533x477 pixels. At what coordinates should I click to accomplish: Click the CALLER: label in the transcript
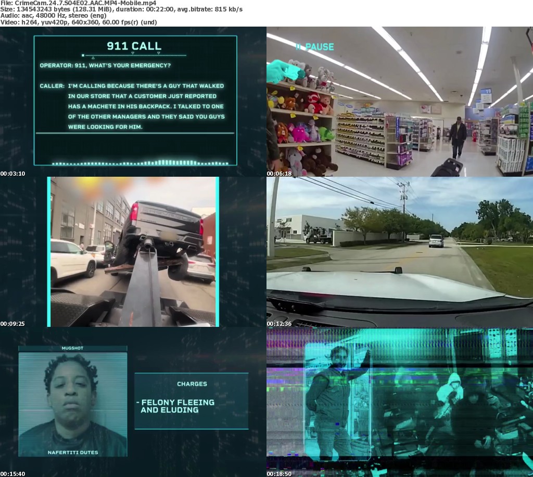(x=52, y=86)
